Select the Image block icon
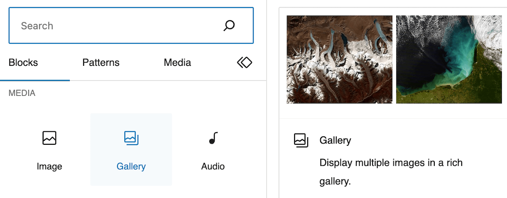The image size is (507, 198). click(x=49, y=138)
